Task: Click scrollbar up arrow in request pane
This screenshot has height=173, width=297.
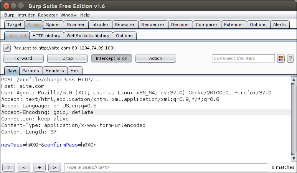Action: click(294, 80)
